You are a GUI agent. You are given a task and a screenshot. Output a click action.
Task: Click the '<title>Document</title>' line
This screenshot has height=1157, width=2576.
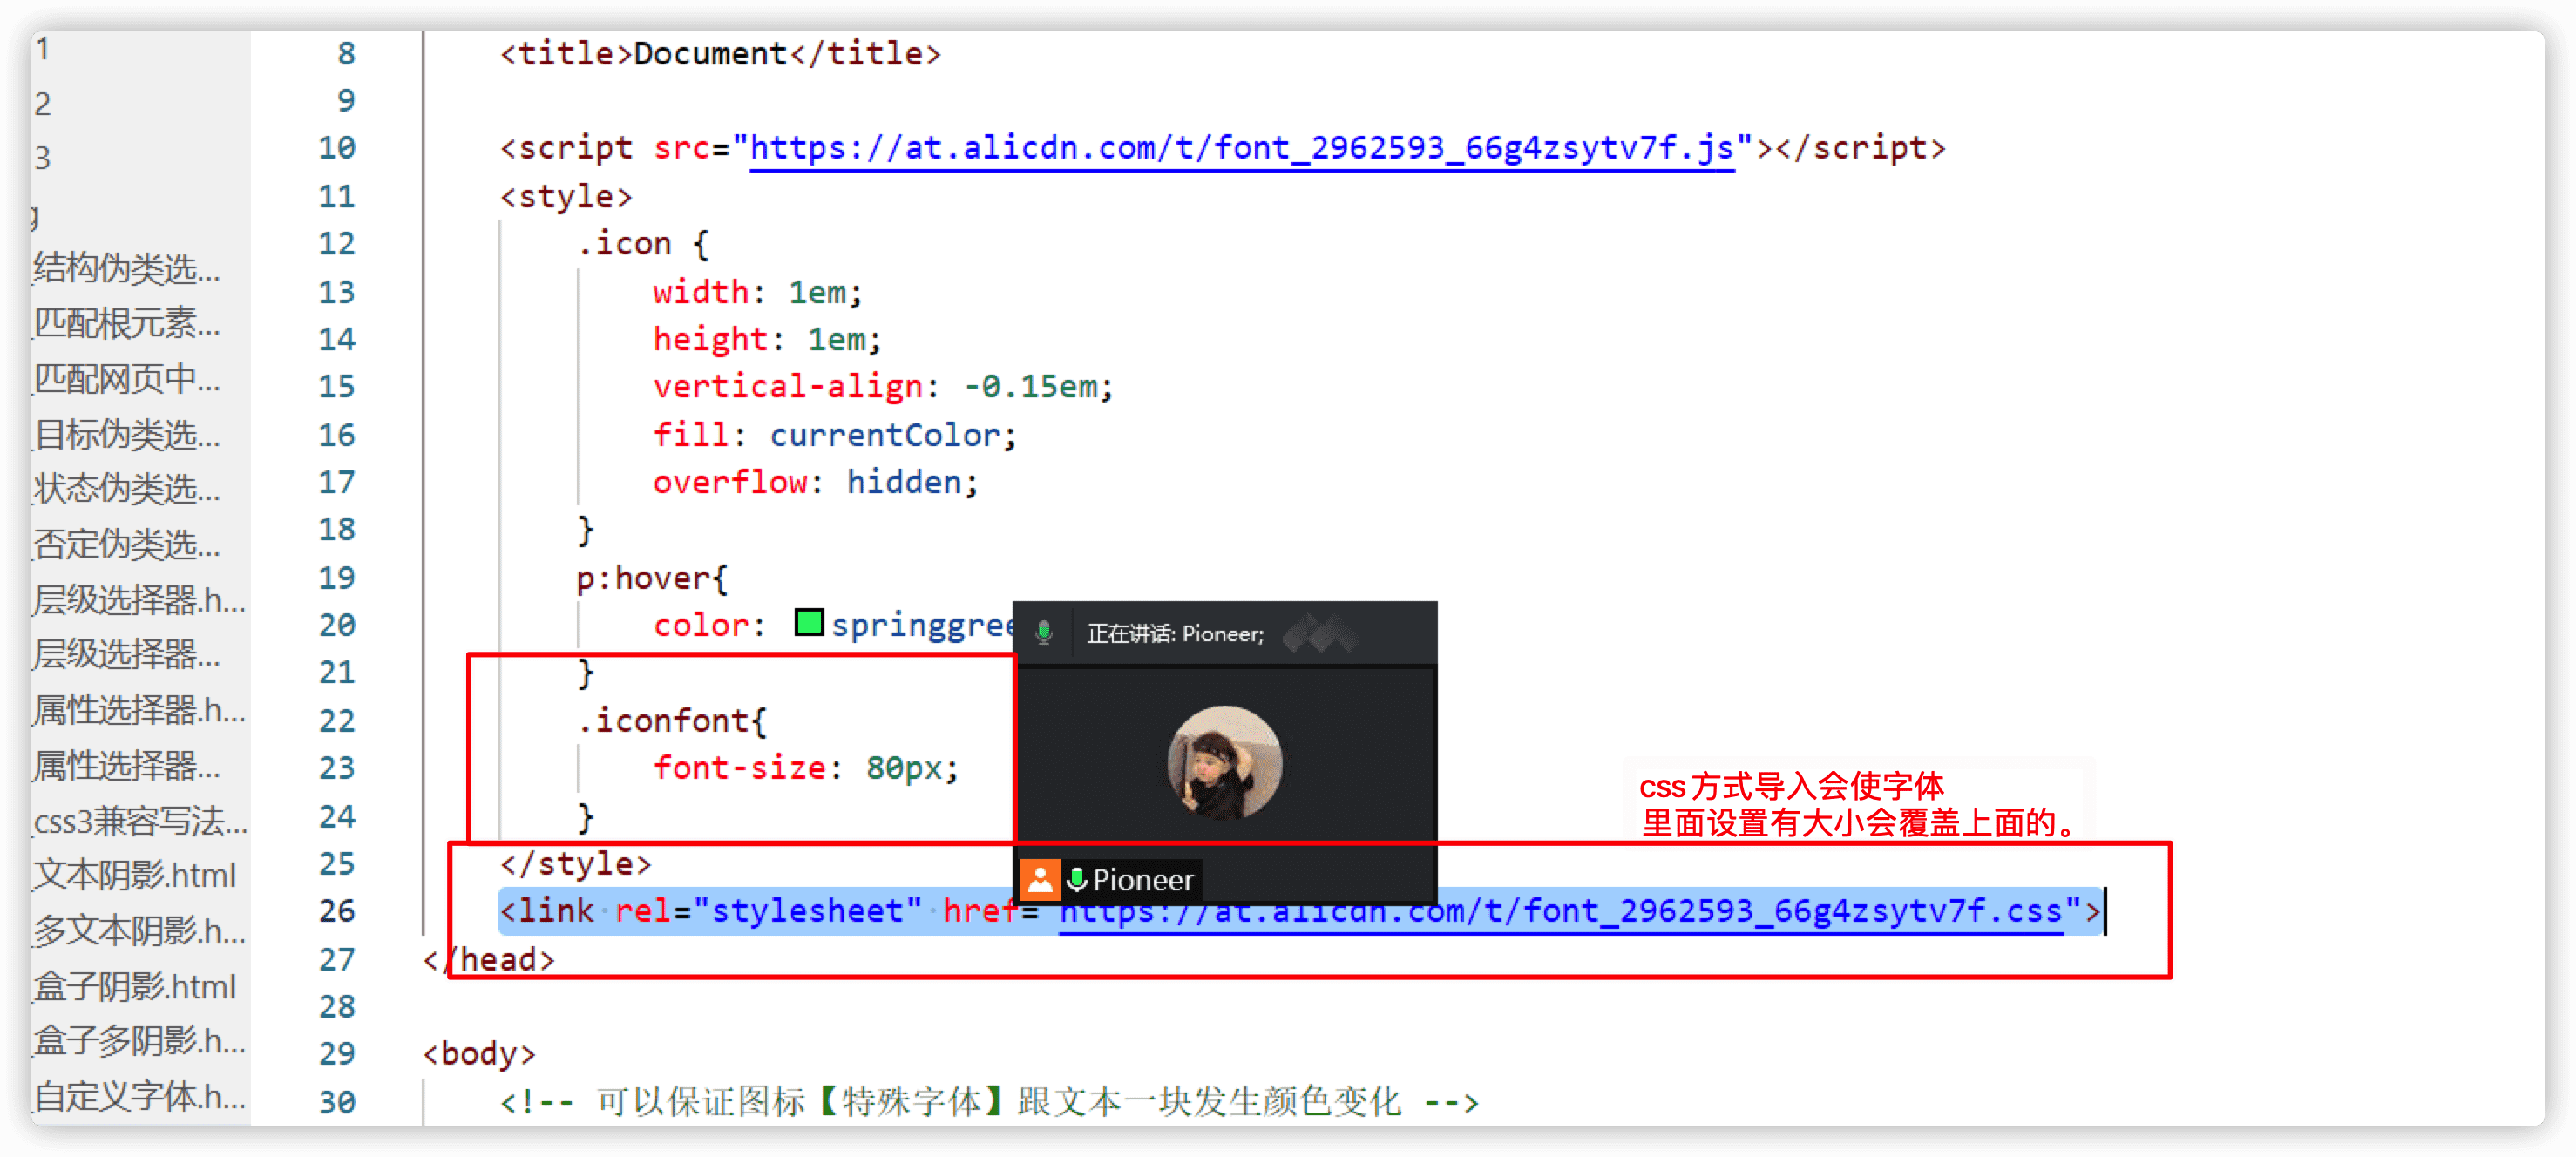click(720, 53)
